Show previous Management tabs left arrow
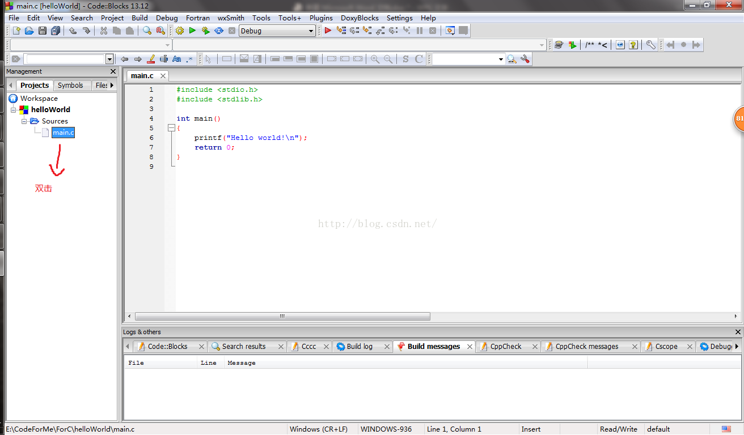Screen dimensions: 744x435 coord(10,85)
